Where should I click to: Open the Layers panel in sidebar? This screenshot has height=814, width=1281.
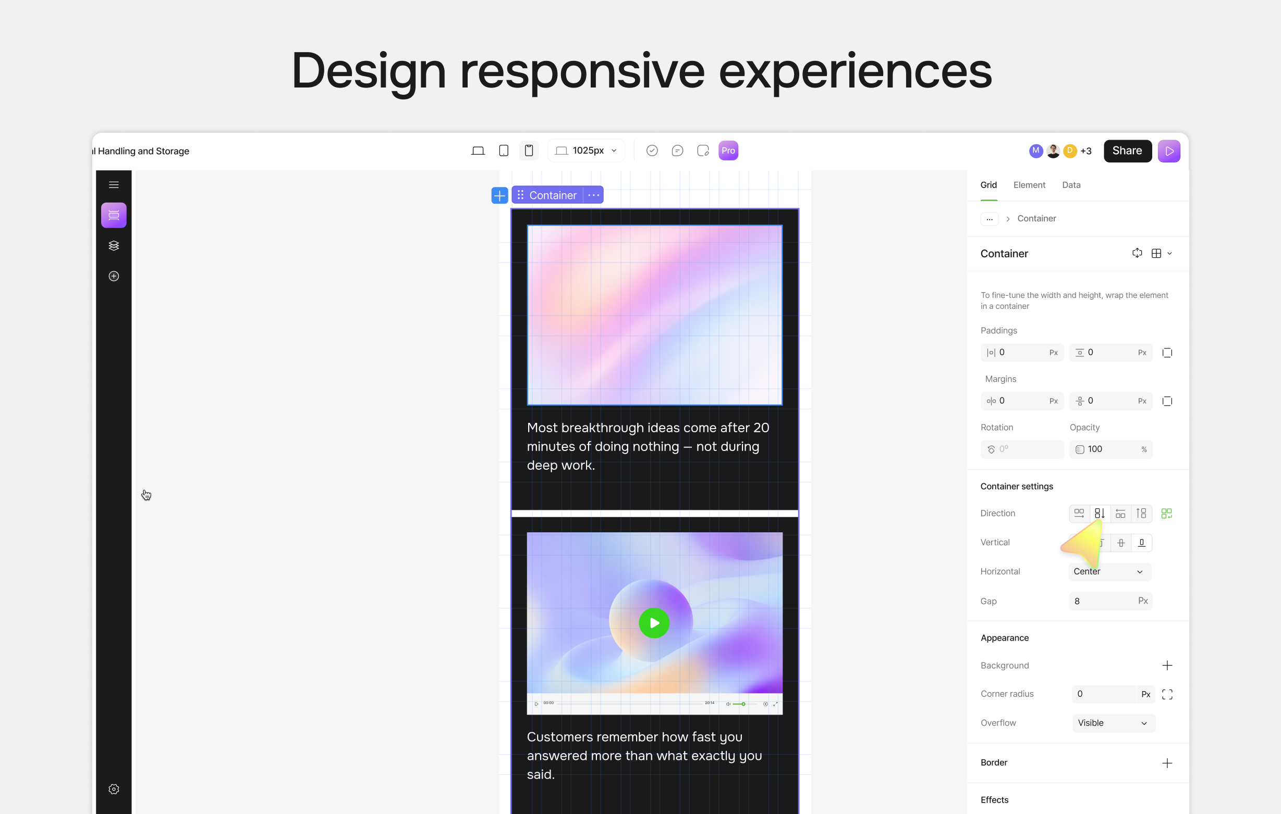click(114, 245)
